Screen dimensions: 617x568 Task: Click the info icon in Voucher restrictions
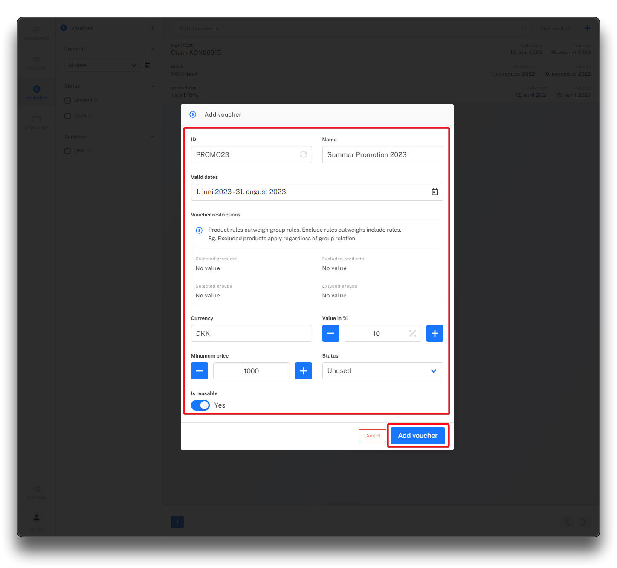pos(199,230)
